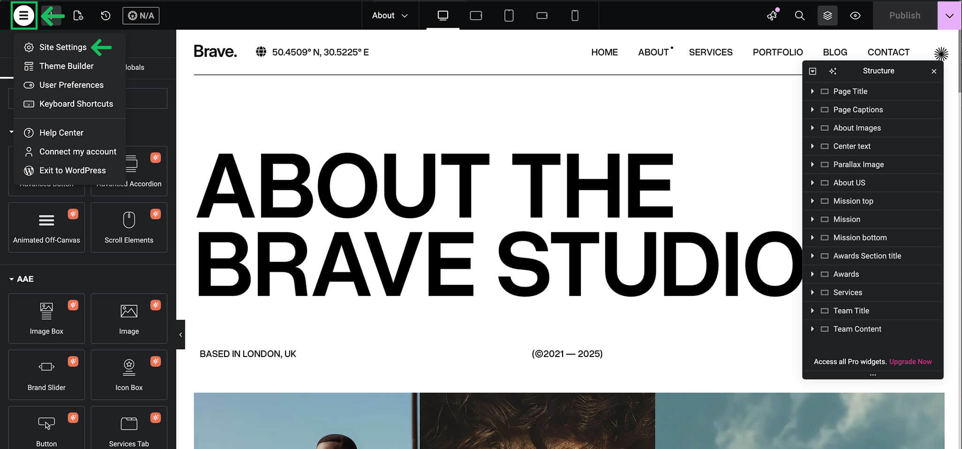Open the About page dropdown
The width and height of the screenshot is (962, 449).
[x=390, y=15]
